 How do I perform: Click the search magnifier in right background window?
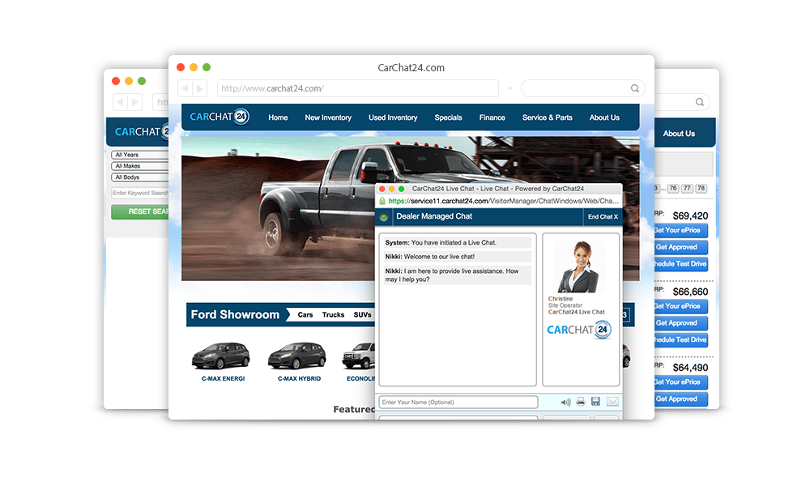pos(700,102)
